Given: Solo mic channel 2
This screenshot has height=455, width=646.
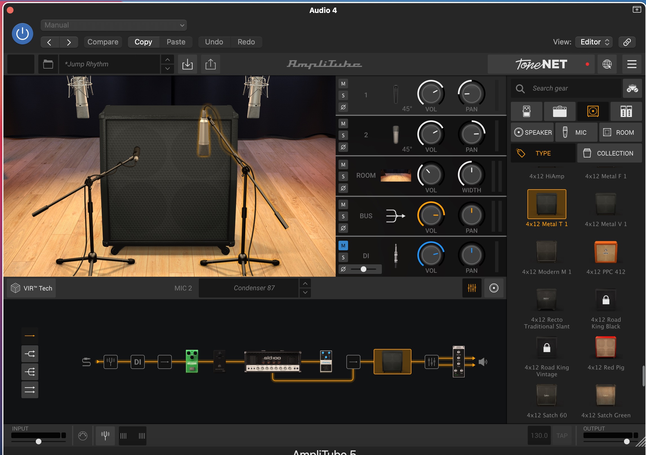Looking at the screenshot, I should pyautogui.click(x=343, y=136).
